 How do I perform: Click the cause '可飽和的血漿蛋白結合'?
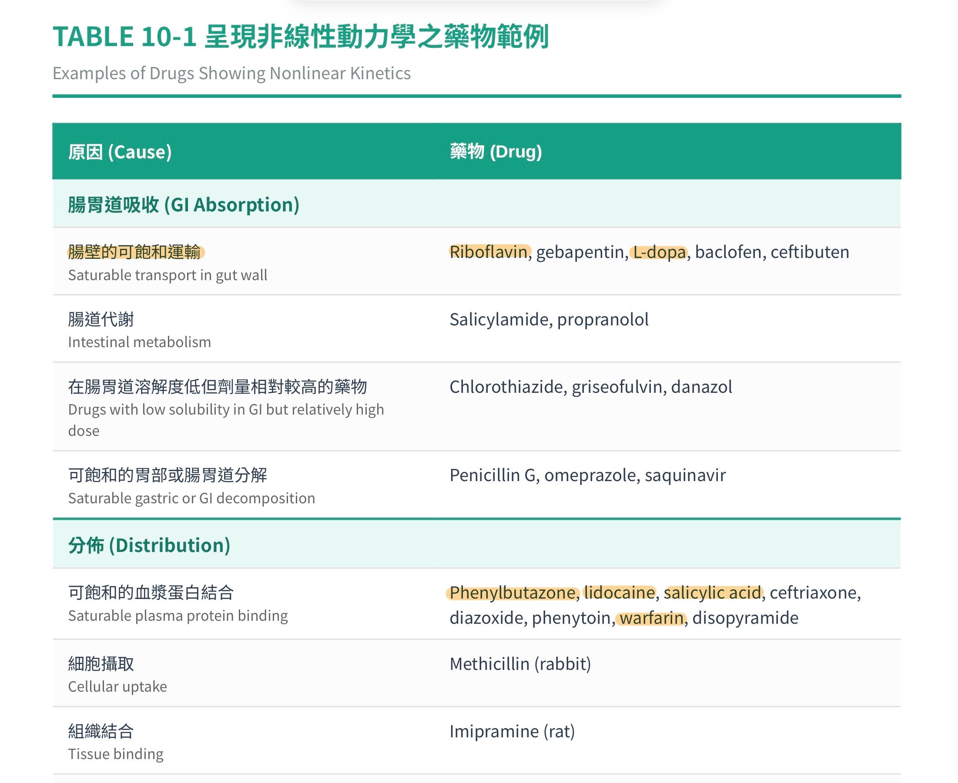(x=151, y=592)
